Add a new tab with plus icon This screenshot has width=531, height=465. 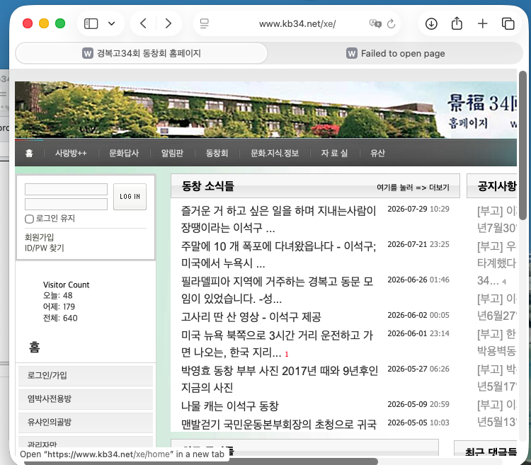pos(482,23)
